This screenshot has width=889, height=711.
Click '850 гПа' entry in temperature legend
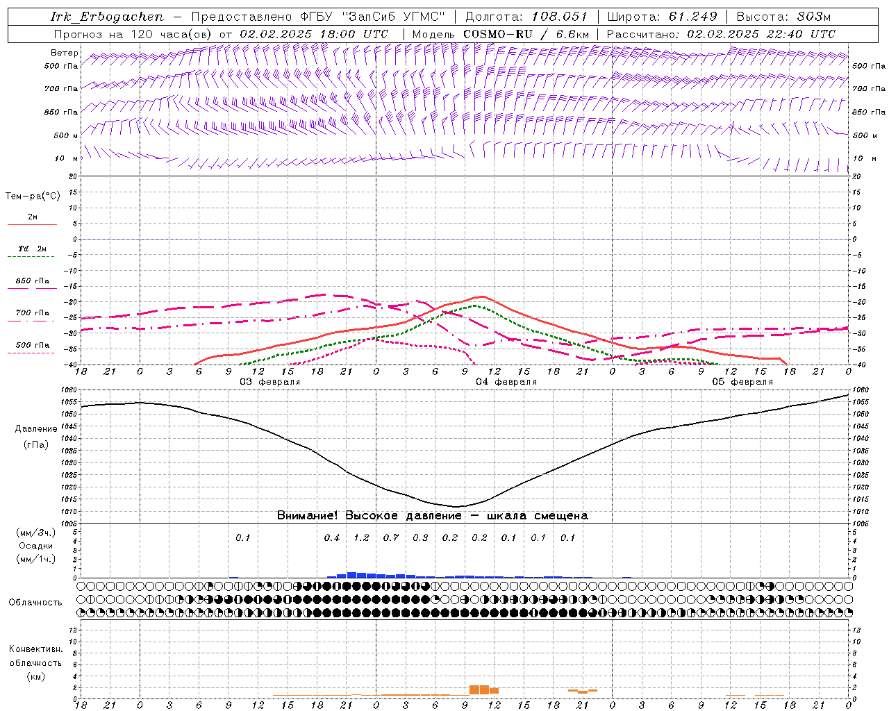tap(33, 281)
